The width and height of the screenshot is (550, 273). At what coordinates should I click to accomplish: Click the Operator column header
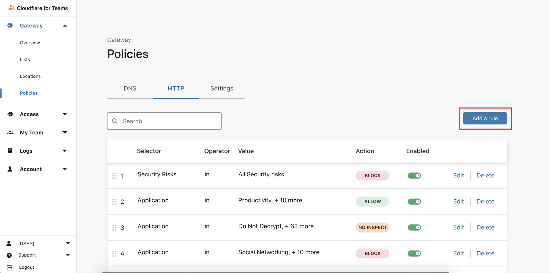[217, 151]
